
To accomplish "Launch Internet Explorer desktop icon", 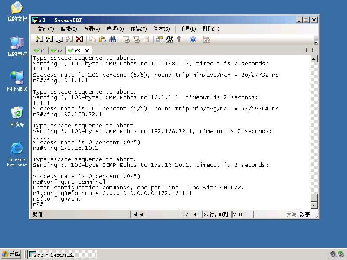I will point(17,154).
